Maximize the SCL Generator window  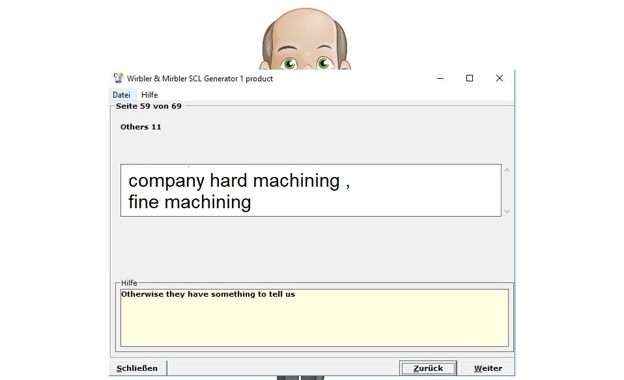(x=470, y=78)
